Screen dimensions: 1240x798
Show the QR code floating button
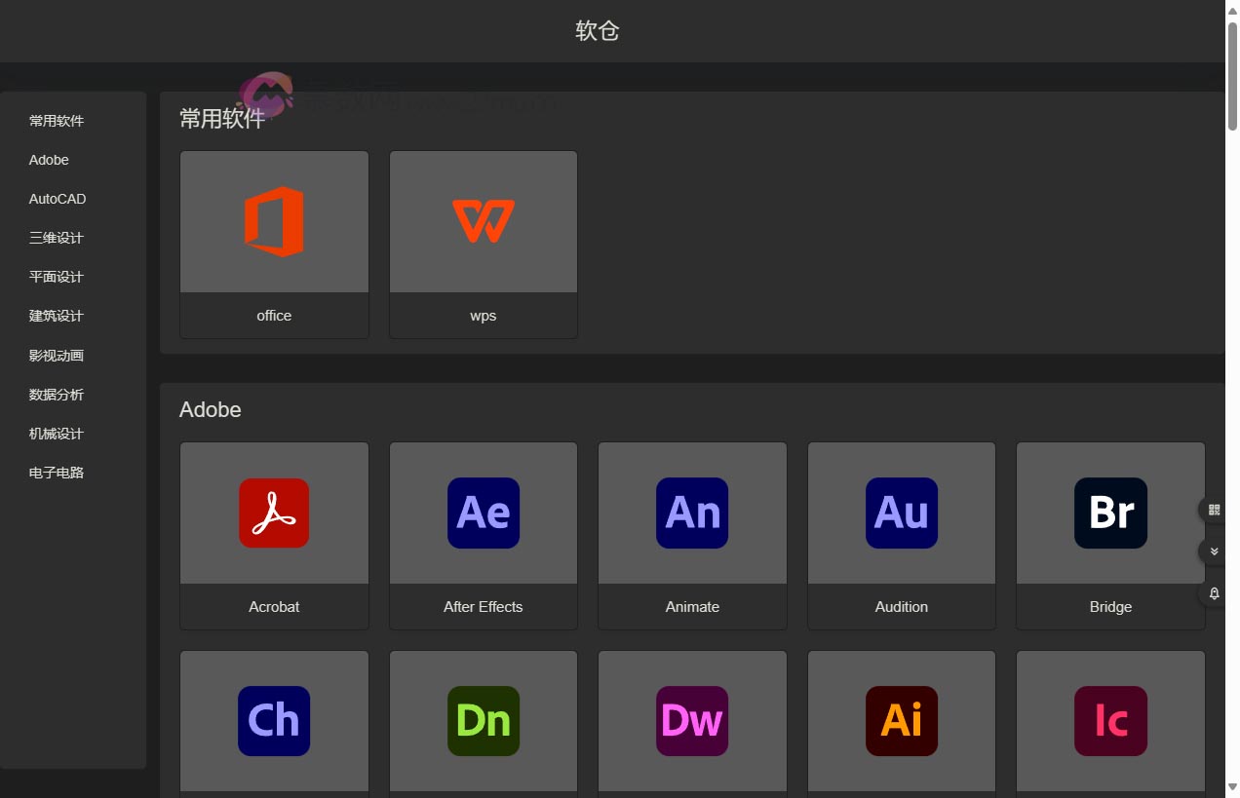(x=1214, y=510)
